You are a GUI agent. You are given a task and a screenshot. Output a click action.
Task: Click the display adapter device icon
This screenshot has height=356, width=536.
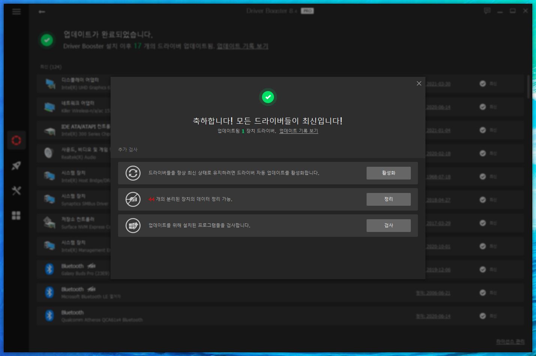[x=49, y=83]
